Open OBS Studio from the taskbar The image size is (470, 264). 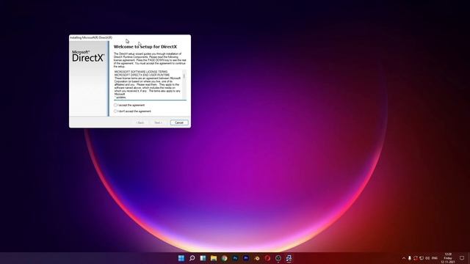(278, 258)
